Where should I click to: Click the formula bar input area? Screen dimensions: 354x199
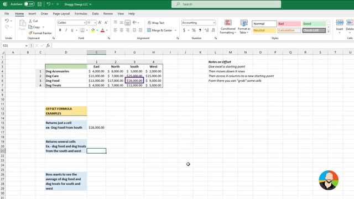click(x=202, y=45)
